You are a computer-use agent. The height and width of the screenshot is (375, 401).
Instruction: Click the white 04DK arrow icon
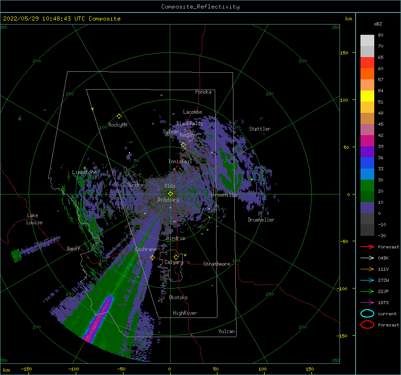(x=367, y=258)
